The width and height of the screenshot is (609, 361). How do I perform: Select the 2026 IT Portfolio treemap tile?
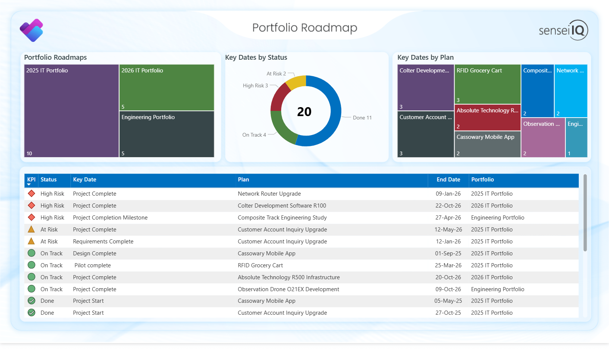pyautogui.click(x=166, y=88)
